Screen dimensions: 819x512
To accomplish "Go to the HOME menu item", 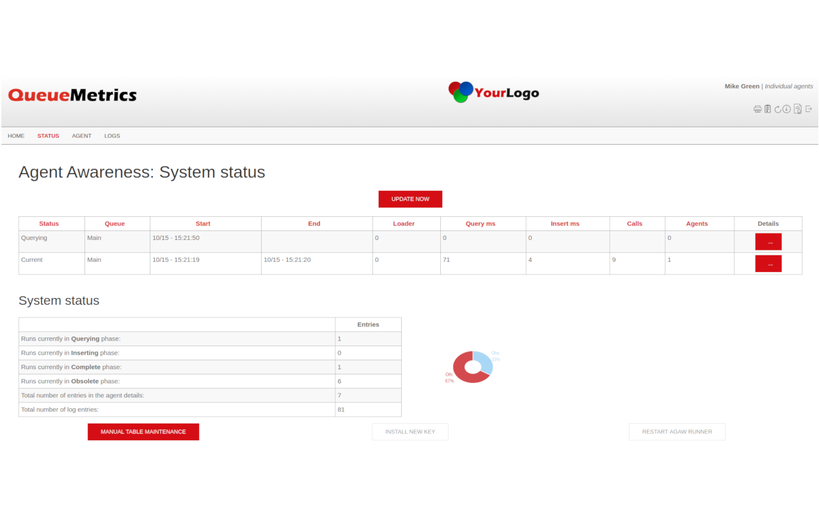I will tap(16, 136).
